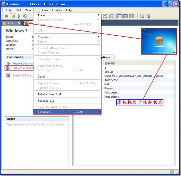
Task: Click the green Power On play icon
Action: (x=19, y=16)
